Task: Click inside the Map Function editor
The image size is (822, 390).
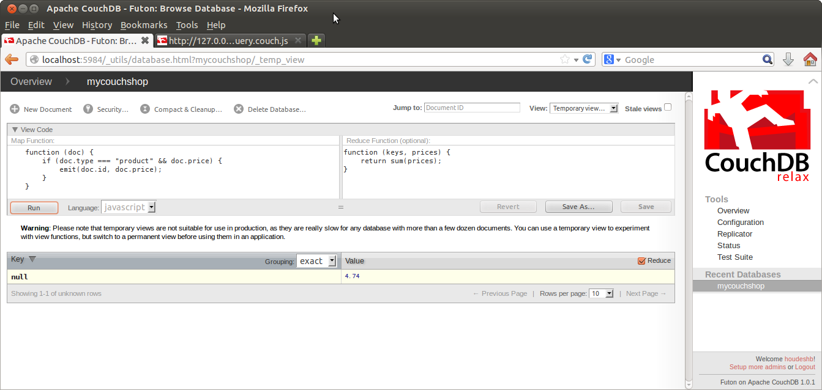Action: click(x=174, y=172)
